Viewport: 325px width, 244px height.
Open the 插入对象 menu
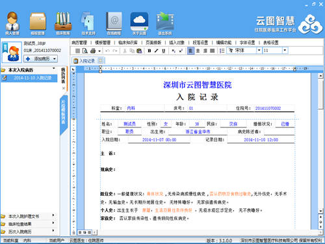pos(177,42)
